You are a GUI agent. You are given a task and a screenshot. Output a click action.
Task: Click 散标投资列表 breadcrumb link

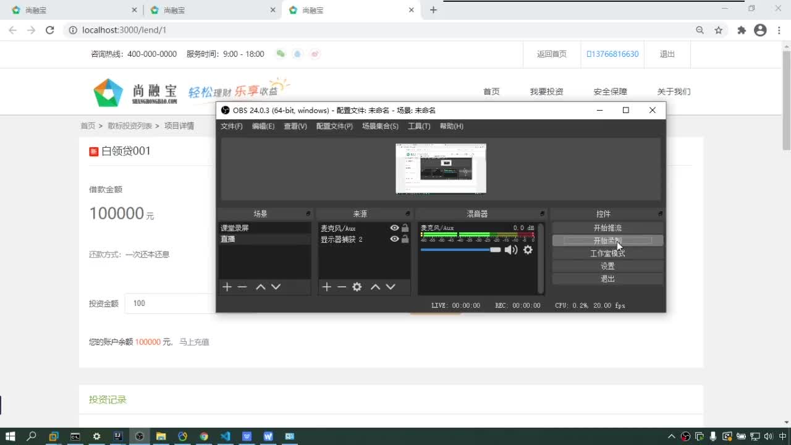(130, 125)
